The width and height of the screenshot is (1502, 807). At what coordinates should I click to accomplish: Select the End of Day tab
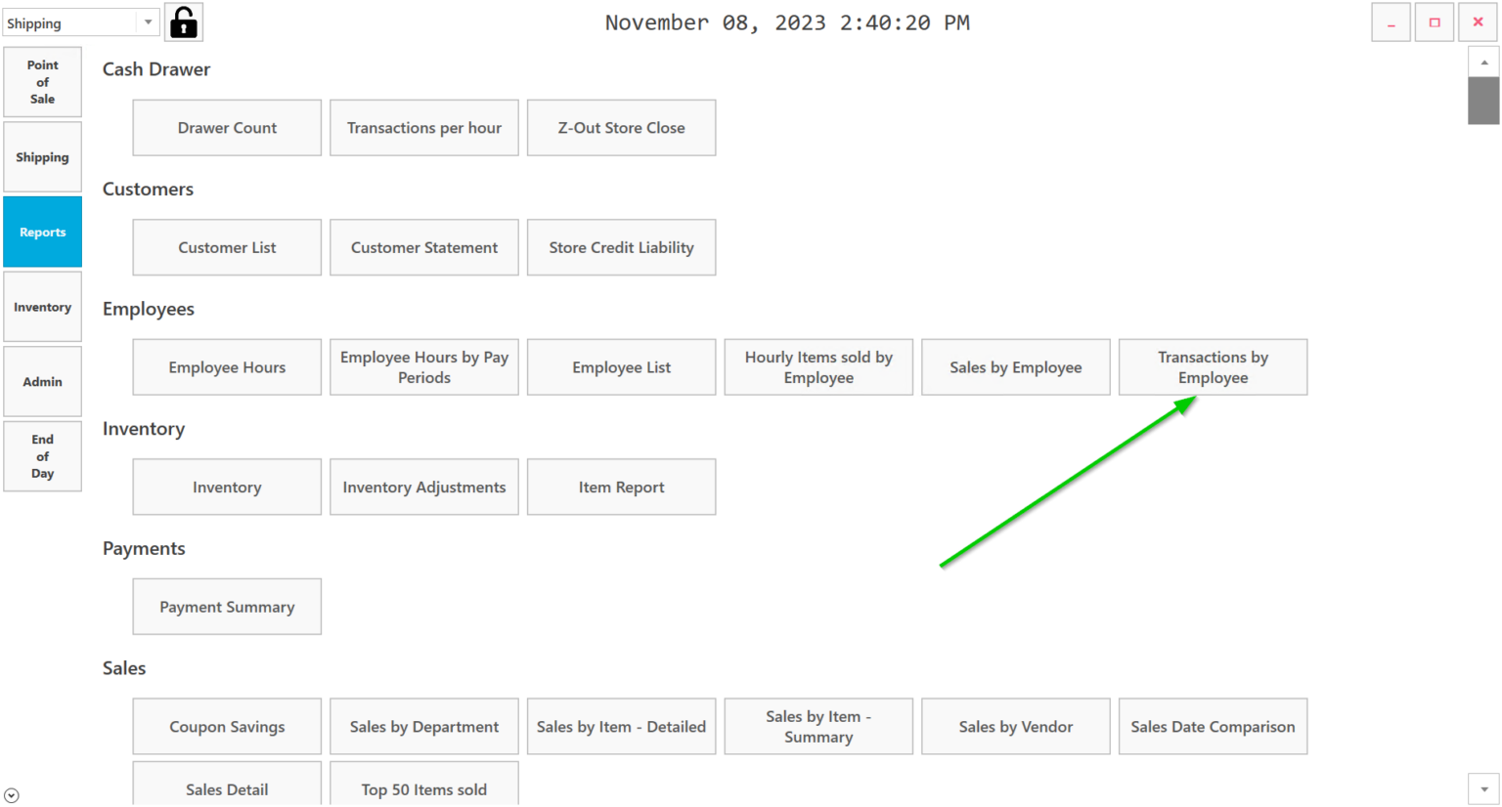(42, 456)
